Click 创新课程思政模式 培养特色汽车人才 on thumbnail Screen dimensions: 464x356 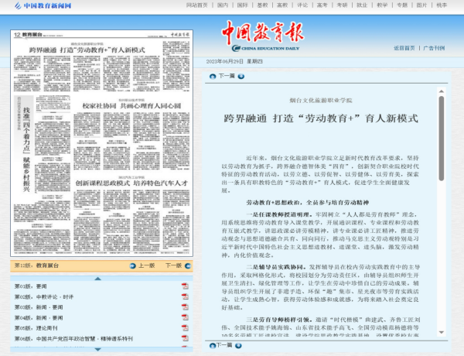[131, 183]
